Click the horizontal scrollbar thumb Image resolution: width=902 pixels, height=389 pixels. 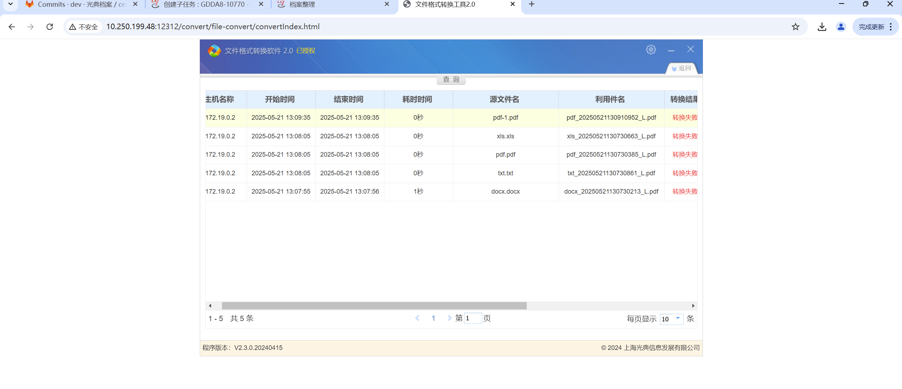[x=374, y=306]
